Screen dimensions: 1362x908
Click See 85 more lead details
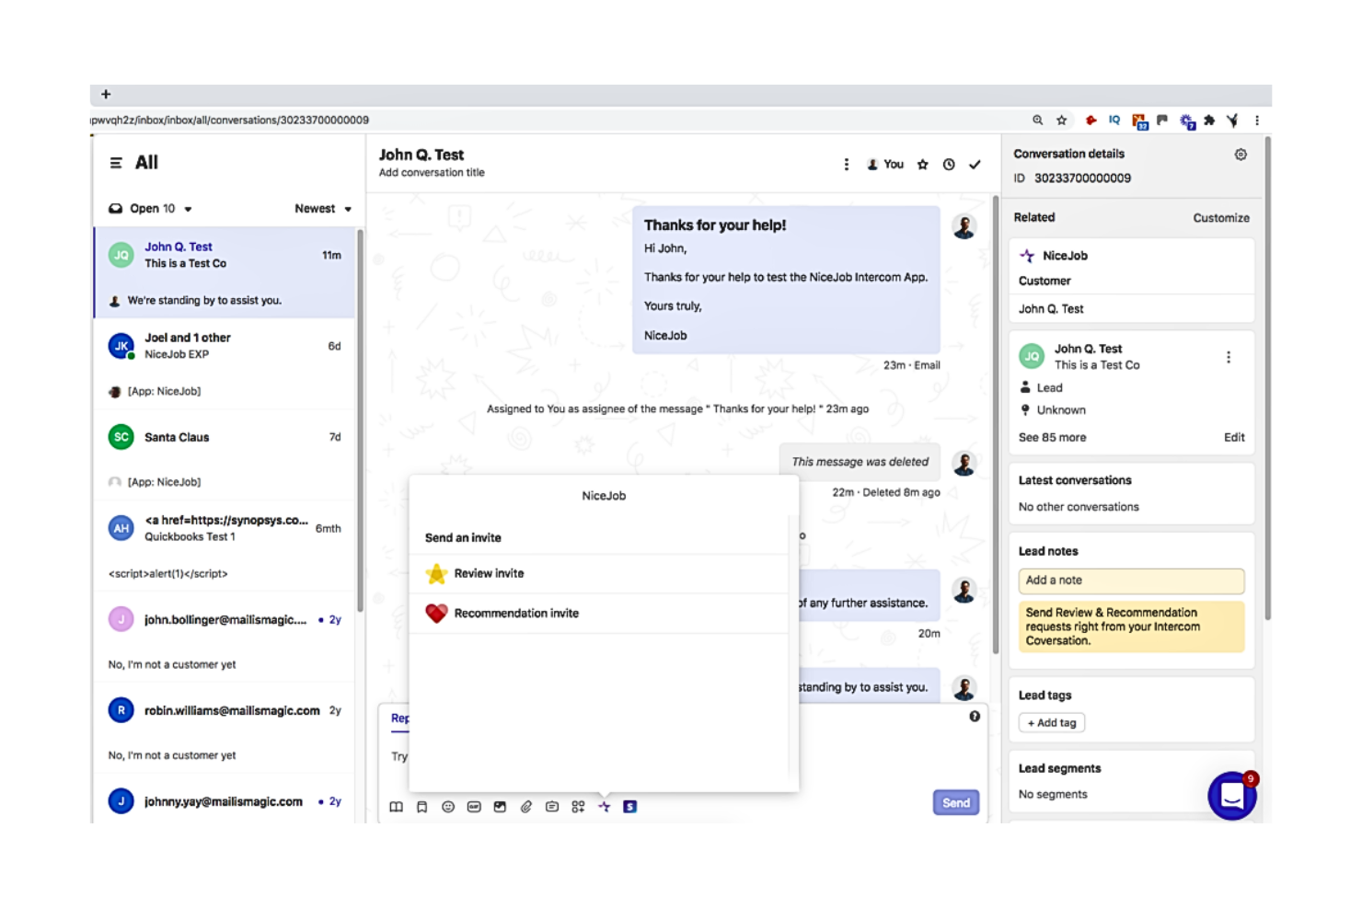pyautogui.click(x=1052, y=437)
